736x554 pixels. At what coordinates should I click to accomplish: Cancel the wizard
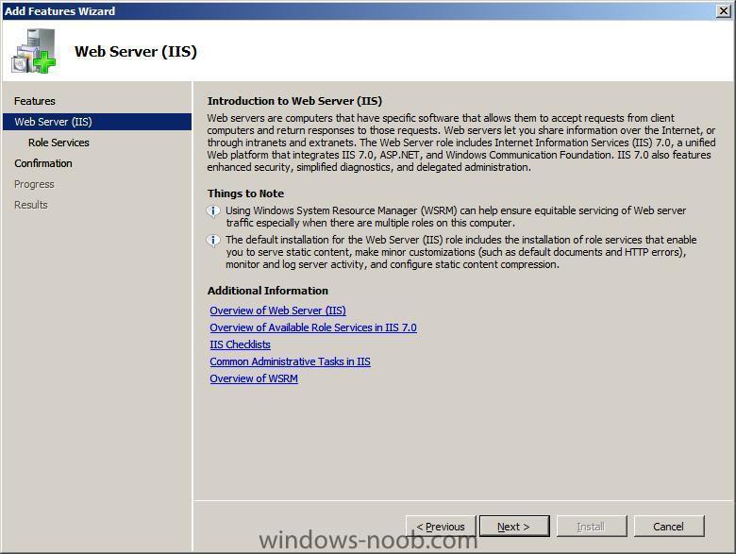click(669, 527)
